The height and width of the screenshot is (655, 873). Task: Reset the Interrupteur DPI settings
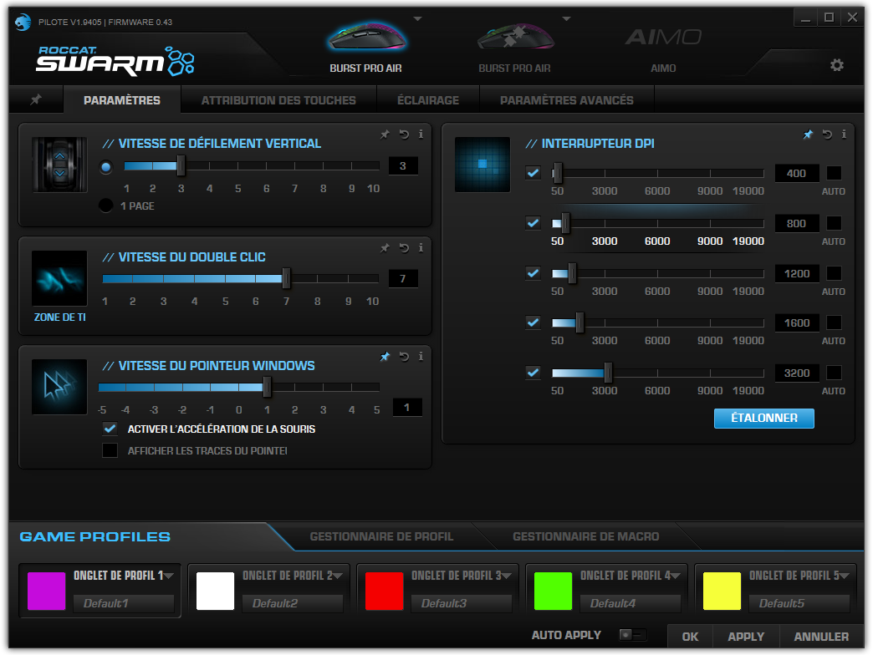pos(827,134)
